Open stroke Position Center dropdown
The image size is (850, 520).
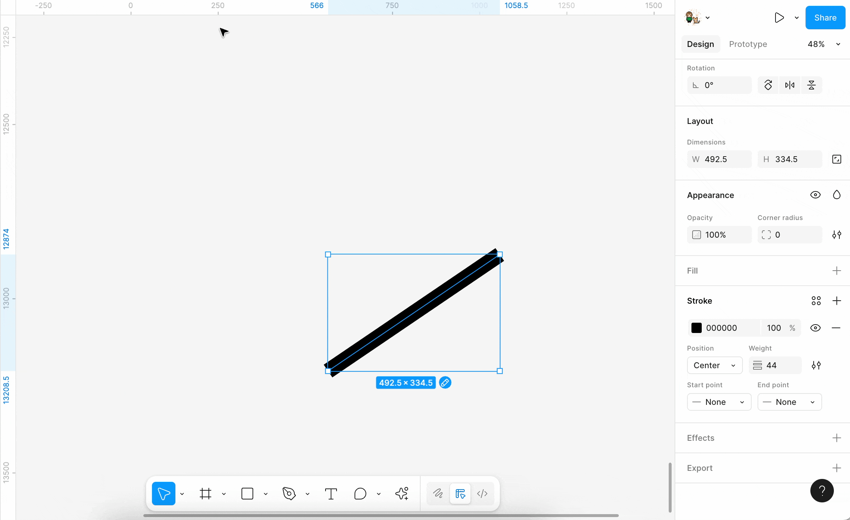(x=714, y=365)
